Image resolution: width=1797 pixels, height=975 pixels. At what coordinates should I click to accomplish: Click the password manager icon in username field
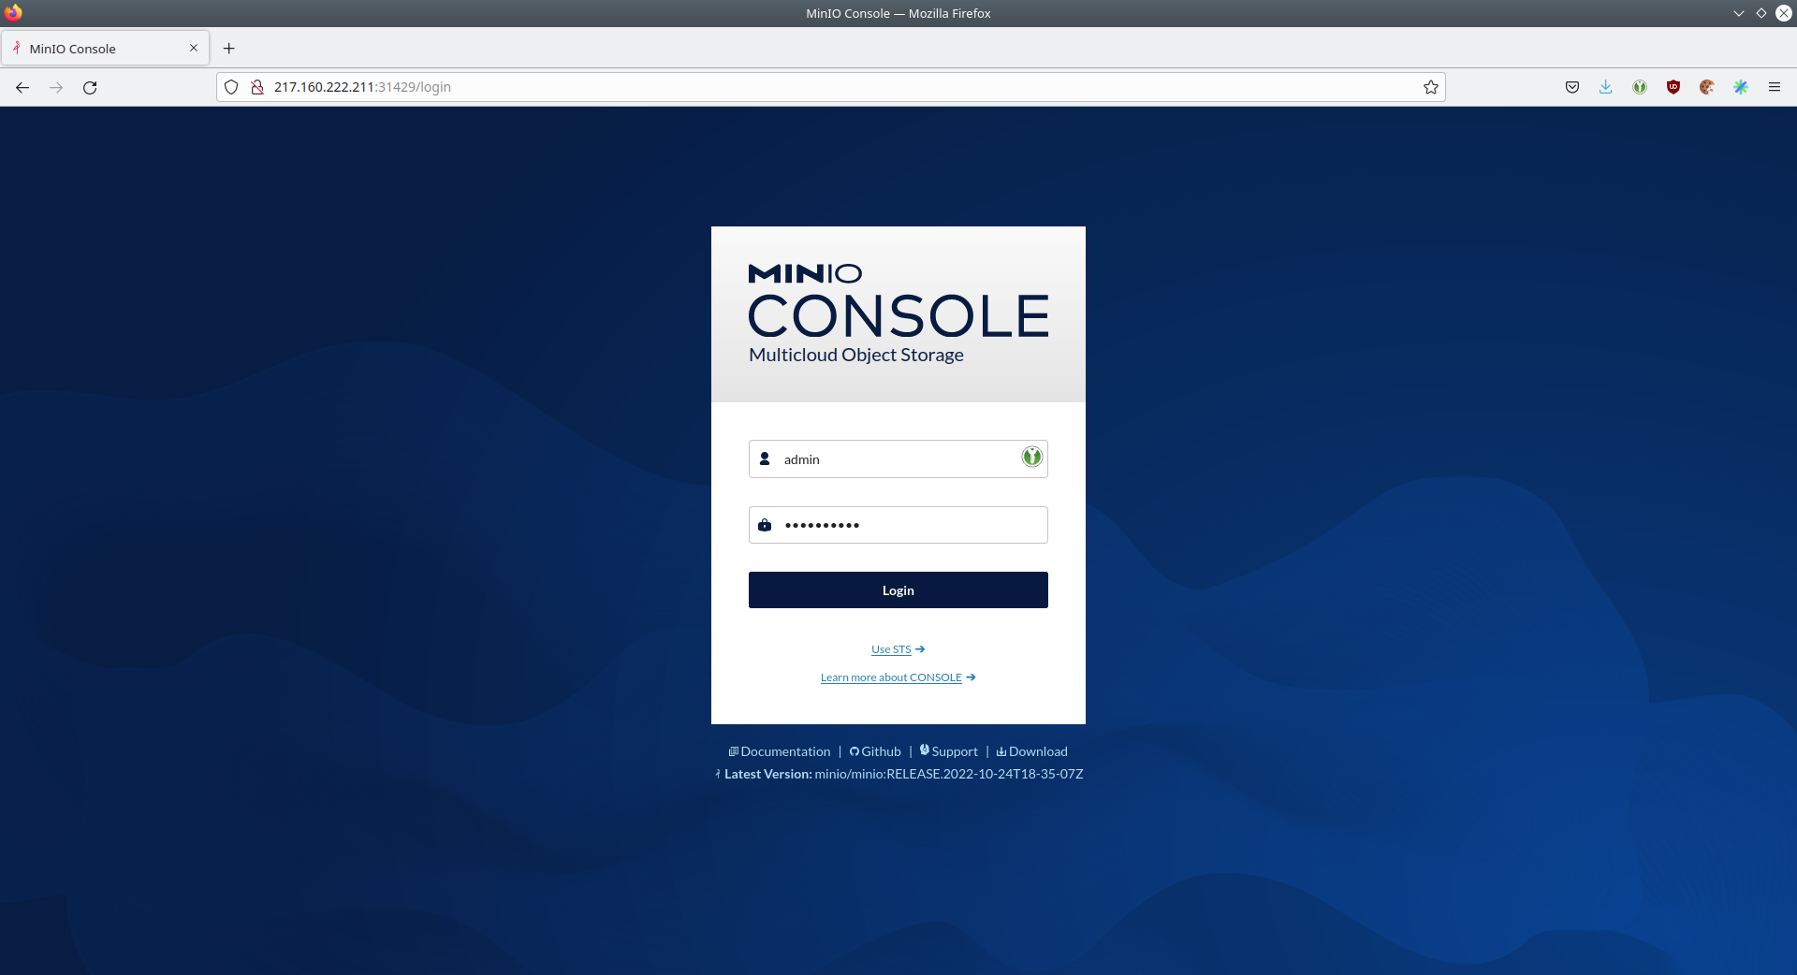(1031, 457)
